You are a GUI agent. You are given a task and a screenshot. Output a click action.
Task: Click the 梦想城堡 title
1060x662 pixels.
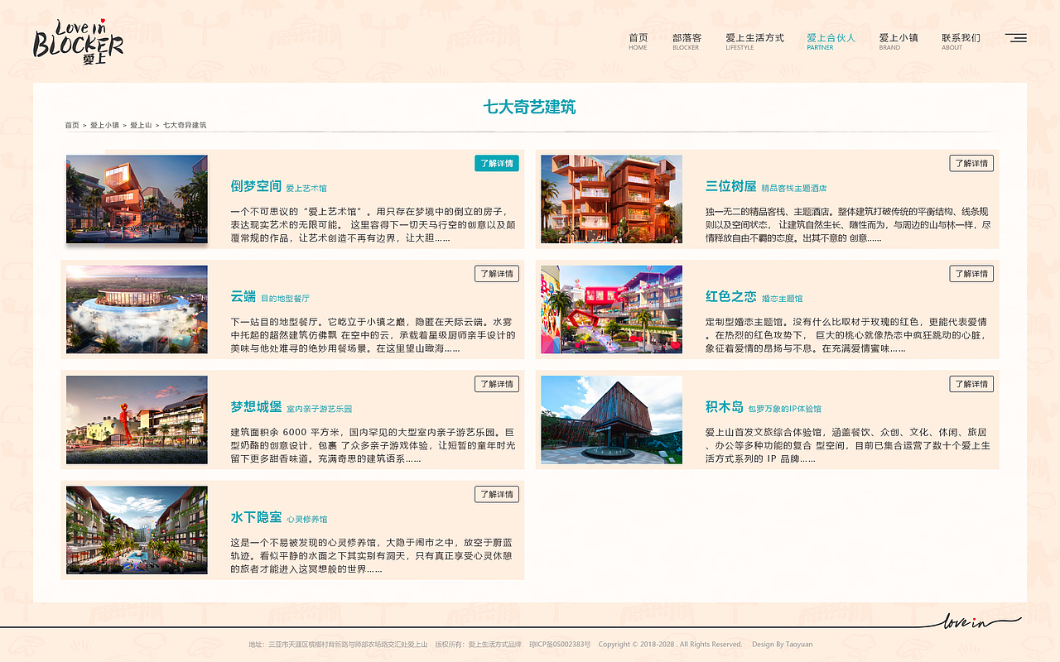click(256, 407)
